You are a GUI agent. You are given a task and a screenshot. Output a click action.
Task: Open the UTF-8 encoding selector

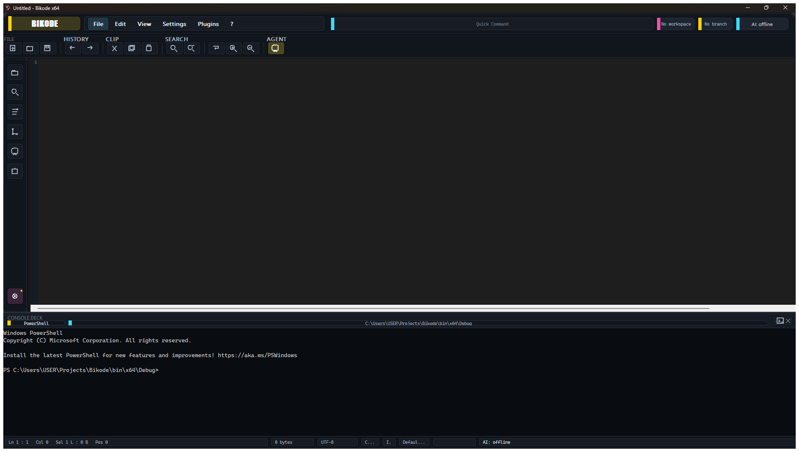click(x=337, y=442)
